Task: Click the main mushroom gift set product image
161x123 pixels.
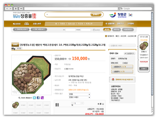Action: point(32,75)
